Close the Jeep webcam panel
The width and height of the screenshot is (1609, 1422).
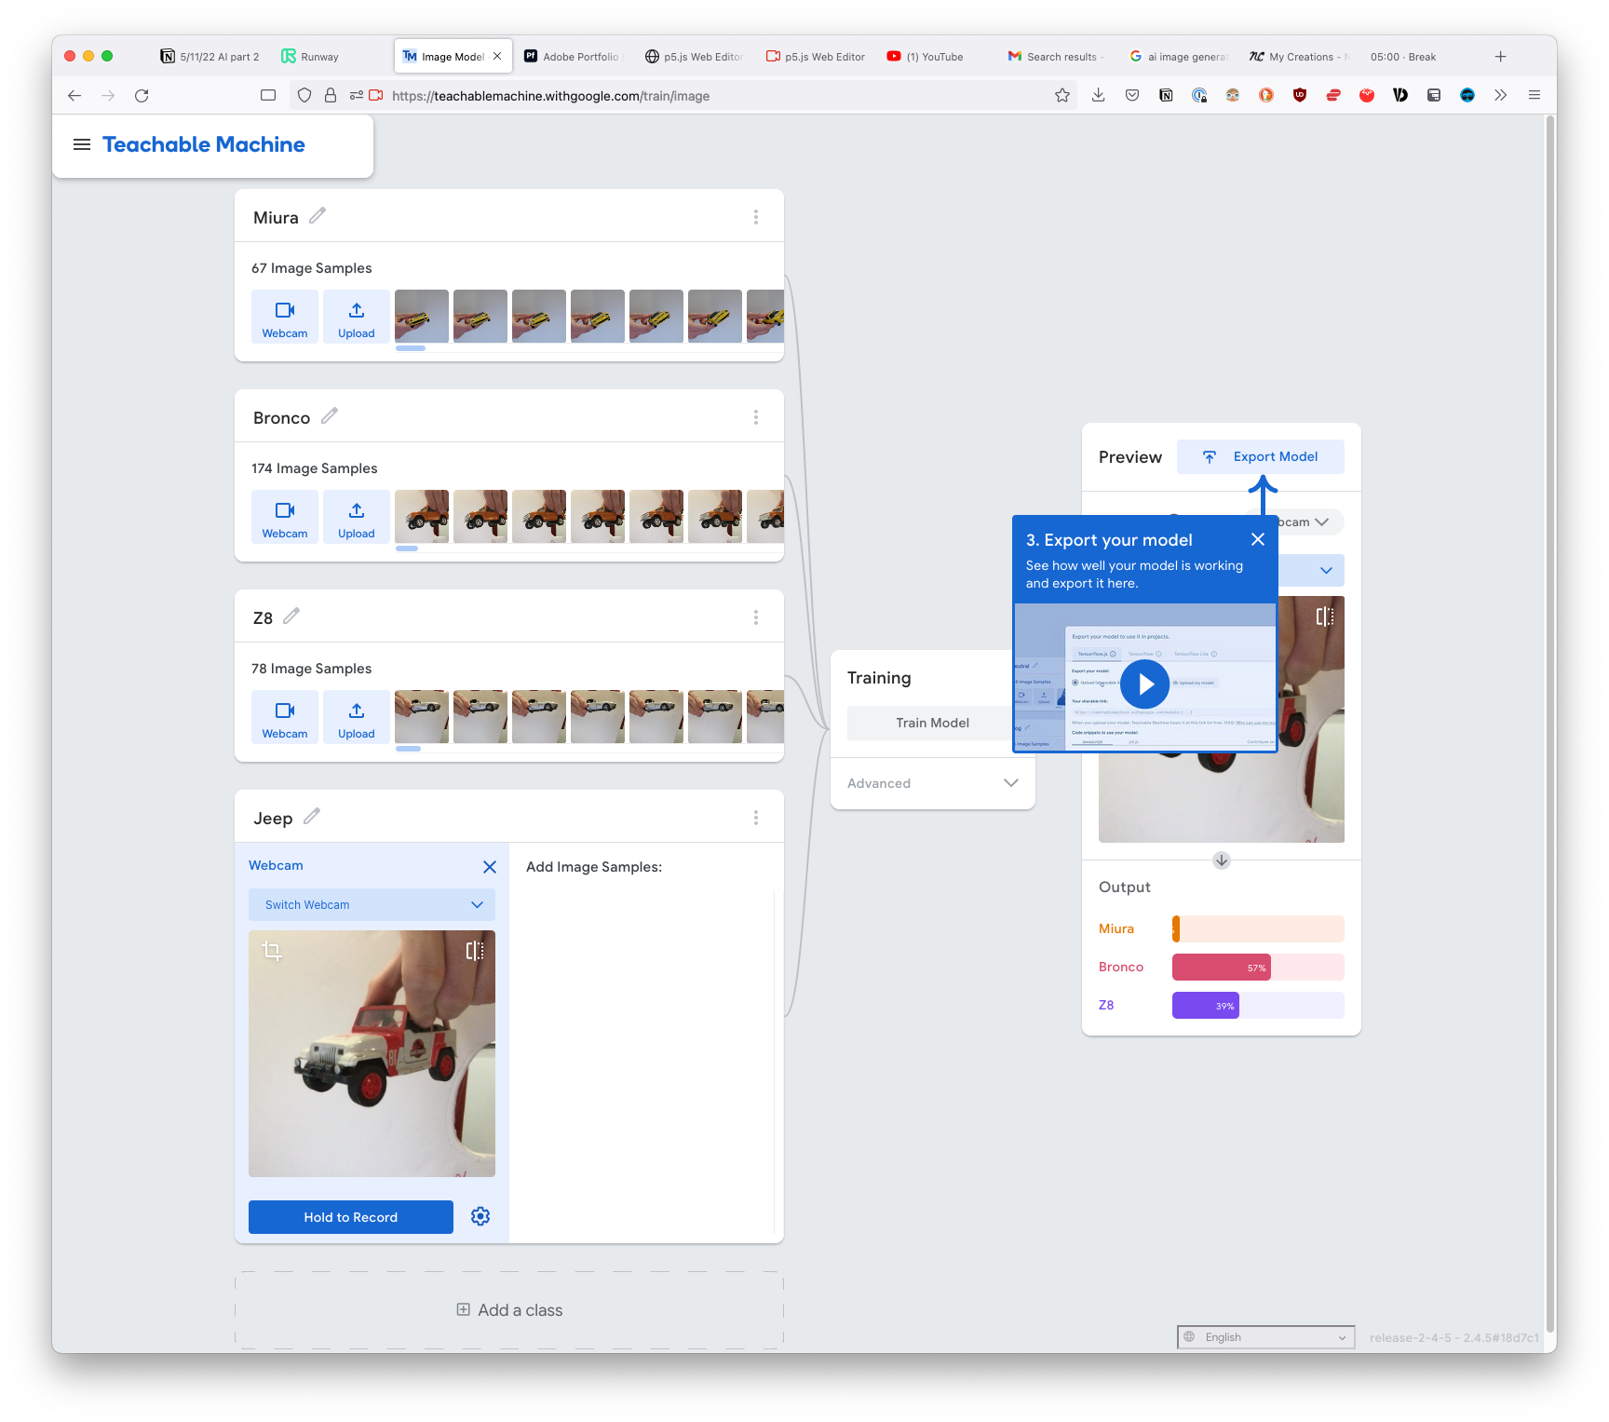[x=490, y=867]
